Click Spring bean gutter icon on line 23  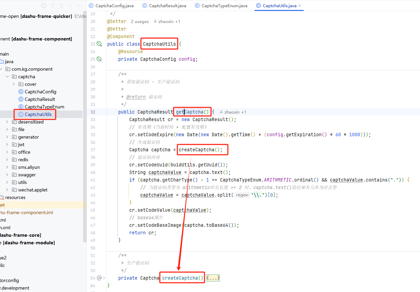[x=99, y=44]
